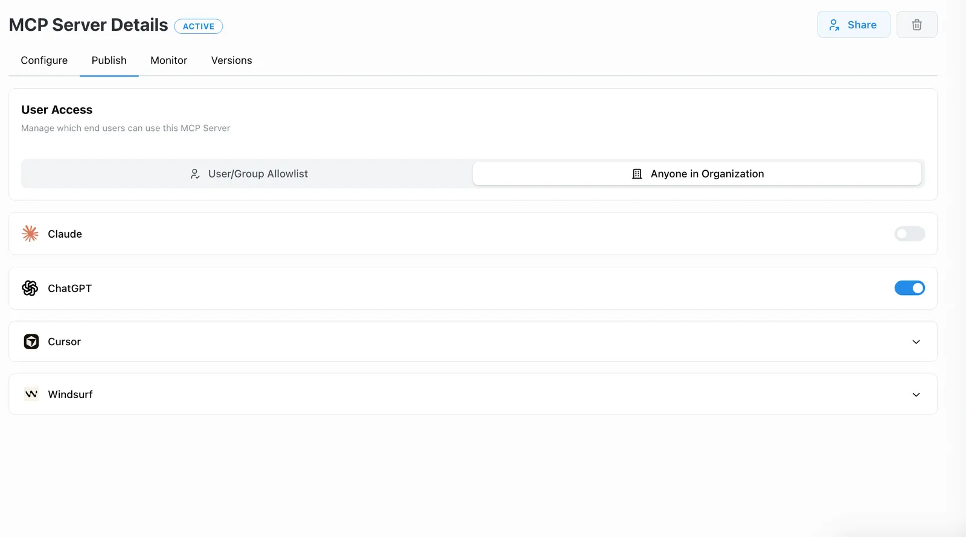Enable the Claude toggle switch
966x537 pixels.
point(909,234)
